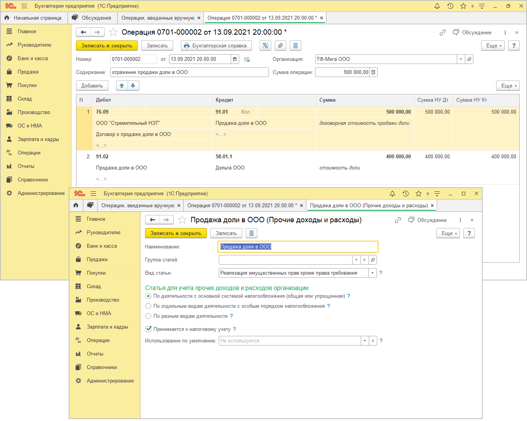Star the Операция 0701-000002 document as favorite
This screenshot has height=421, width=527.
[x=113, y=32]
